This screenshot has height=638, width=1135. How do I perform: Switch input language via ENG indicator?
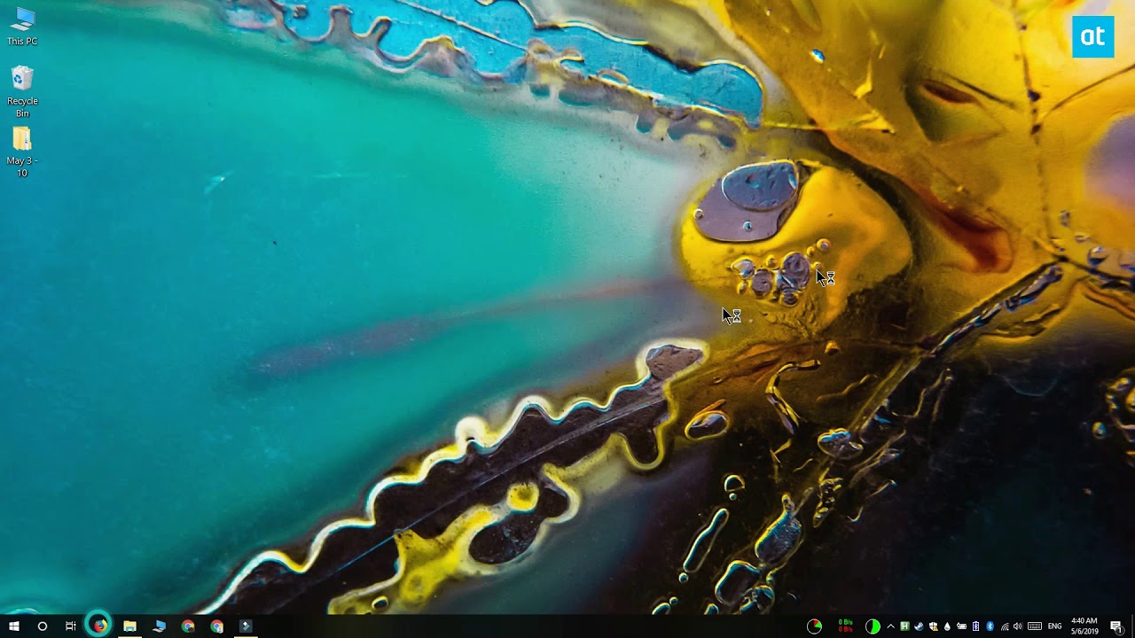1054,626
